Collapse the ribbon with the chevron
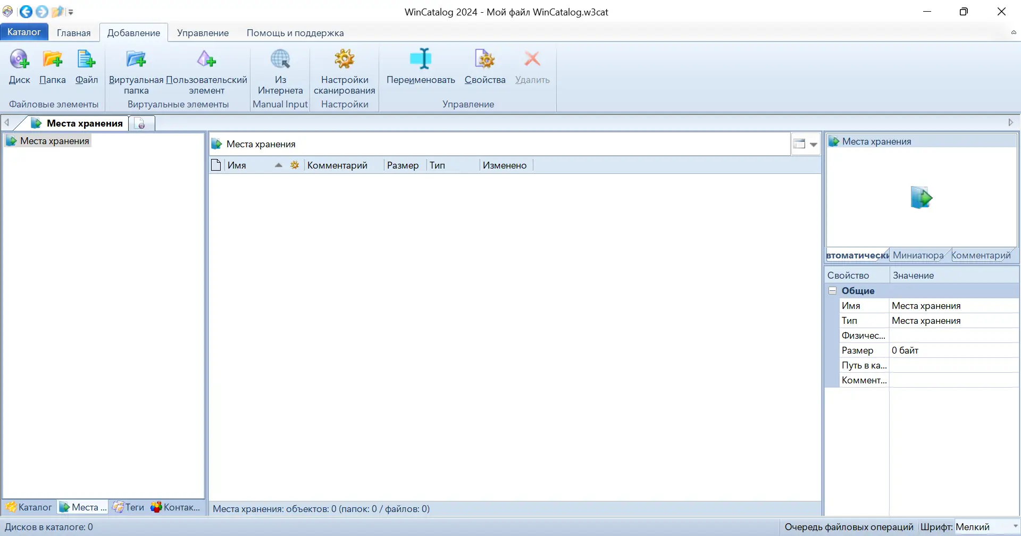Screen dimensions: 1021x536 coord(1014,33)
